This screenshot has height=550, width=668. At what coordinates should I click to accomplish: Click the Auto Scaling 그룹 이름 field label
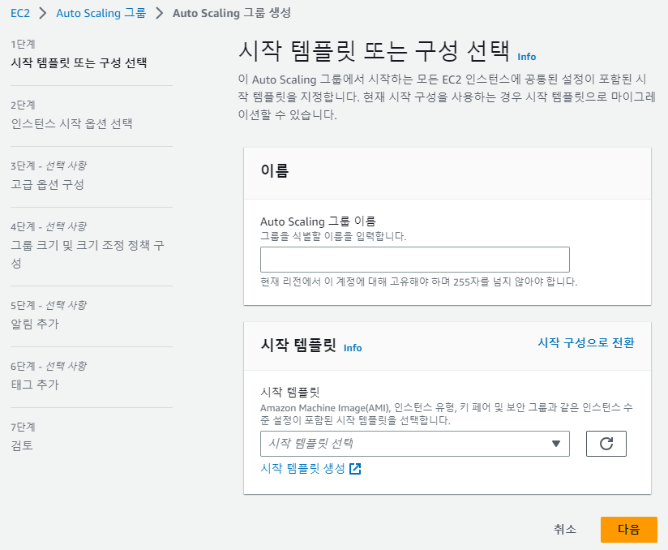coord(319,221)
